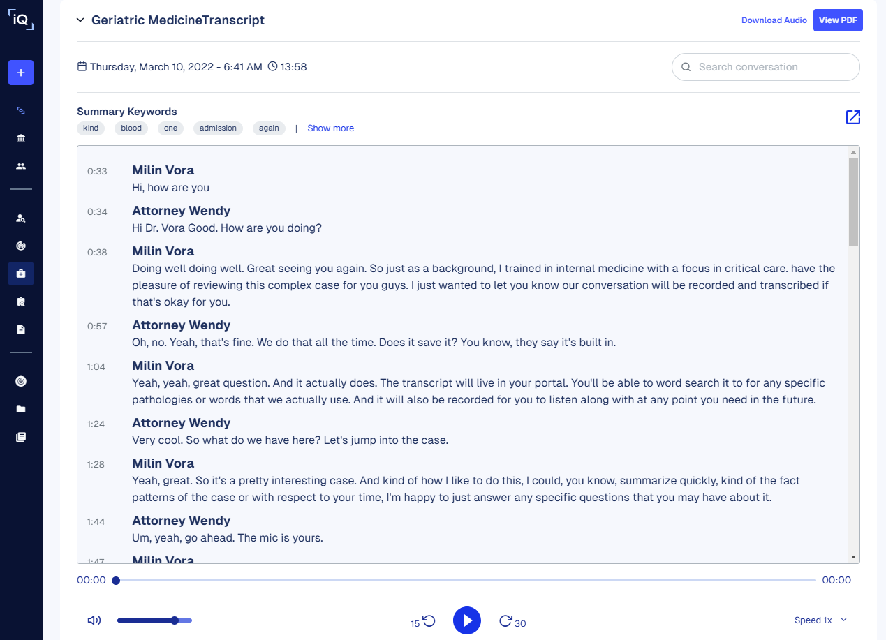886x640 pixels.
Task: Click the View PDF button
Action: [x=838, y=20]
